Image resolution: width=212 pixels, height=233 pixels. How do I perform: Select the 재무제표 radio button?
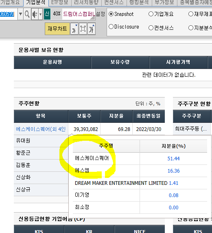tap(191, 14)
